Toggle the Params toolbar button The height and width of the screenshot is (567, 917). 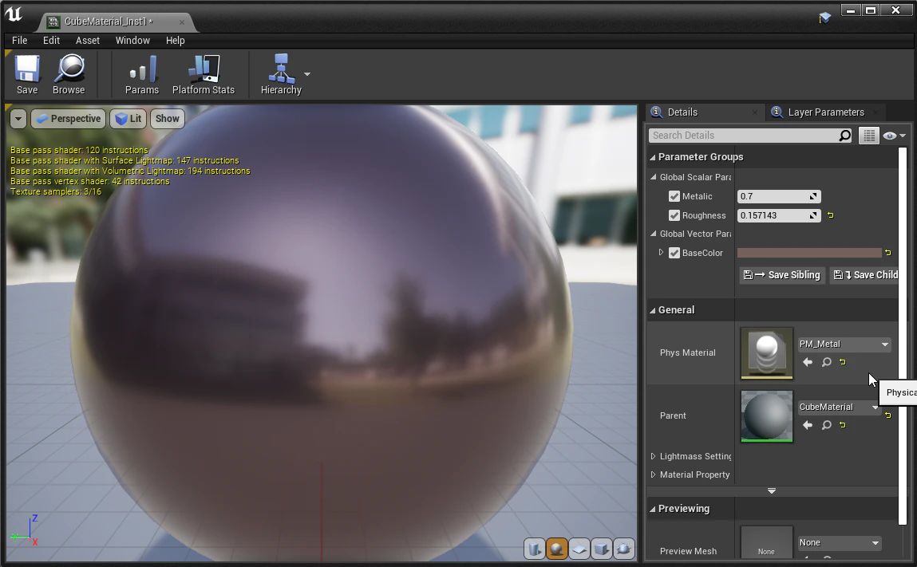point(142,74)
